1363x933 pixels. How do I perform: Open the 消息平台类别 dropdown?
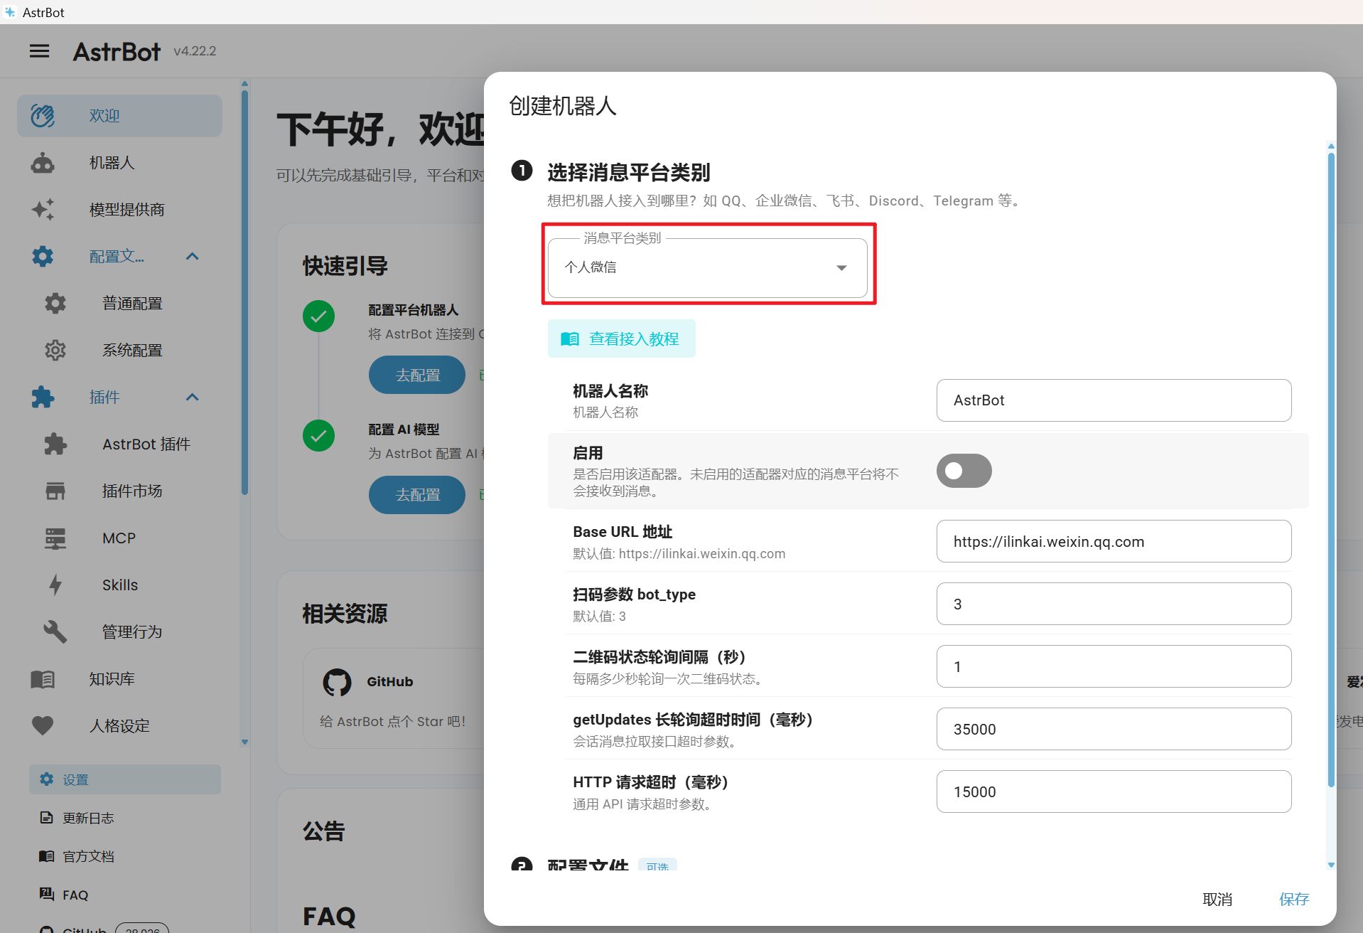(708, 267)
